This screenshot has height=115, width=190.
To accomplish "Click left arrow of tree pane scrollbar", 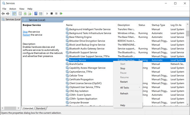I will click(x=3, y=108).
